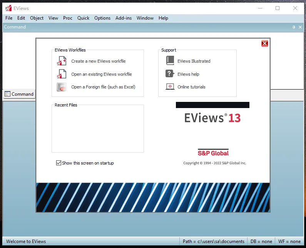Open the Options menu
306x248 pixels.
coord(102,18)
